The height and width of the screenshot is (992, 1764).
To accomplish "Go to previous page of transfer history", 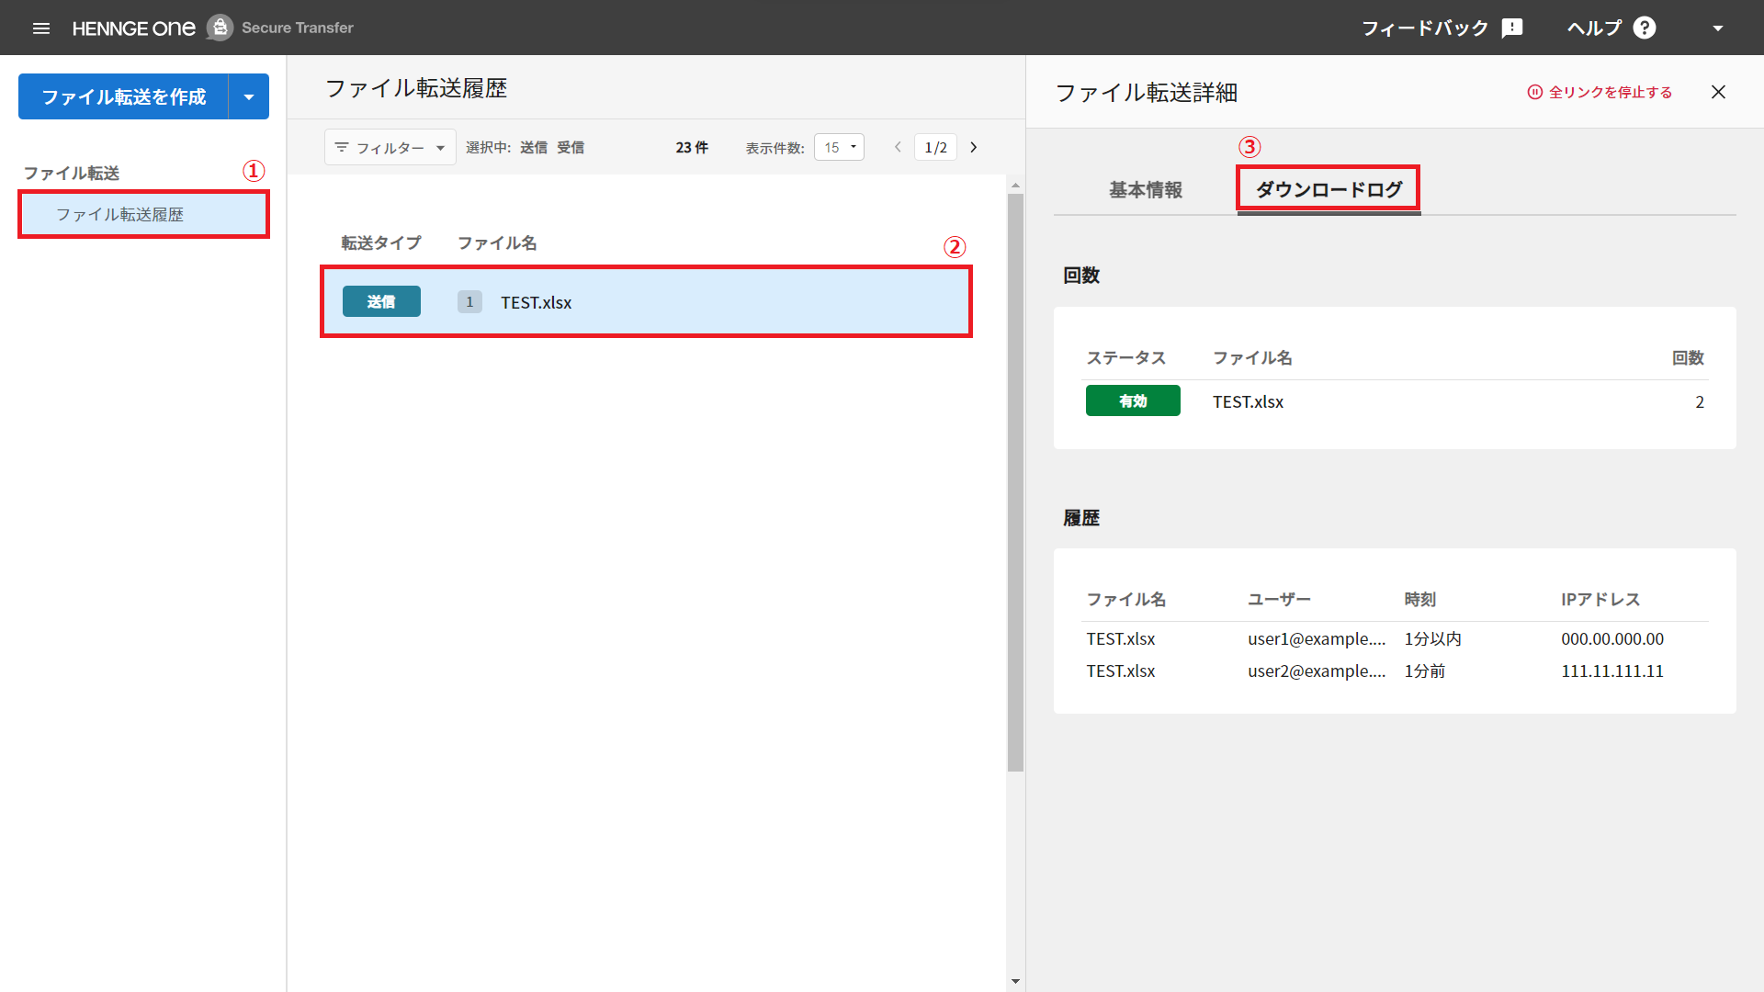I will pyautogui.click(x=898, y=147).
